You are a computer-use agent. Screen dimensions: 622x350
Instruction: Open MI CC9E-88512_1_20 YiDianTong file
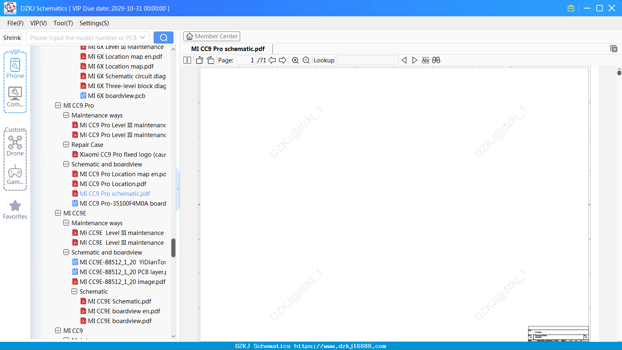click(119, 262)
